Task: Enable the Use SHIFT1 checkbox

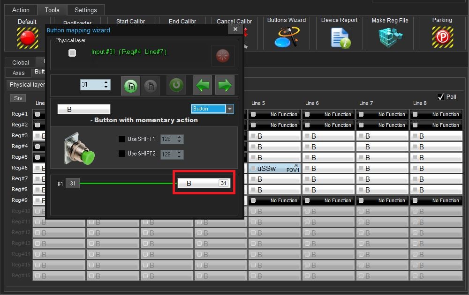Action: pos(122,139)
